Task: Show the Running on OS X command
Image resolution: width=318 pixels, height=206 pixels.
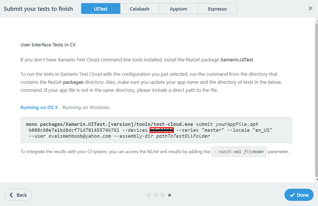Action: click(x=39, y=108)
